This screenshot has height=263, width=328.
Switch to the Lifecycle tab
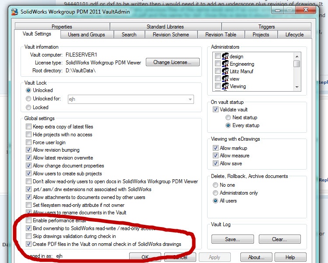point(294,35)
